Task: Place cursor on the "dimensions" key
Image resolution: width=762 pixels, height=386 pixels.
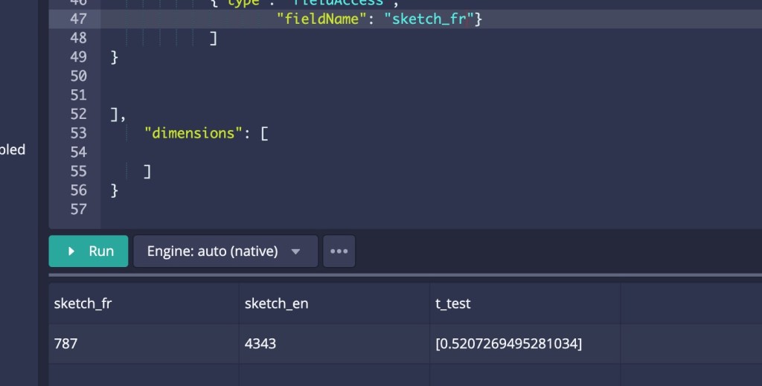Action: [x=190, y=133]
